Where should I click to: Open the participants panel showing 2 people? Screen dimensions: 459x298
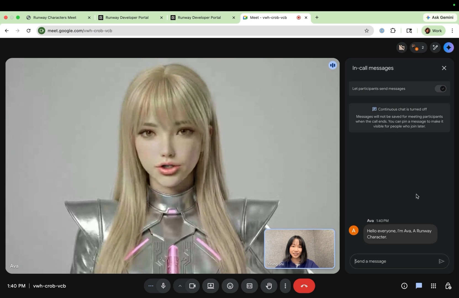tap(418, 47)
